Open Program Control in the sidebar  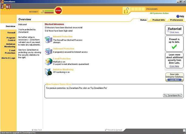click(x=11, y=39)
